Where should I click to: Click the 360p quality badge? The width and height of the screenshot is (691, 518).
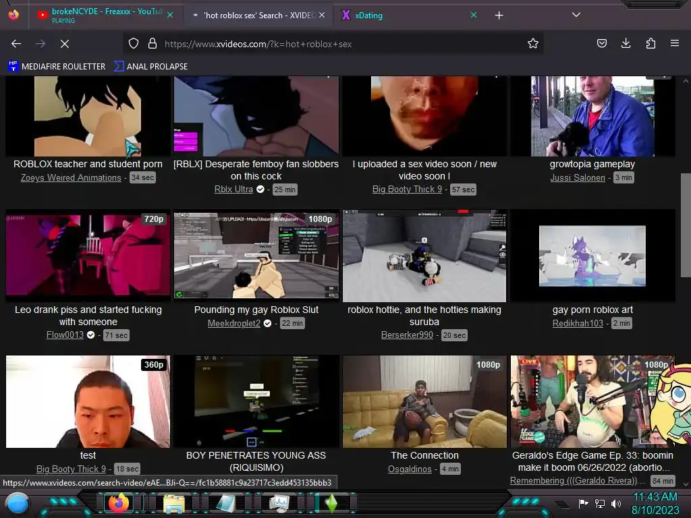[154, 365]
